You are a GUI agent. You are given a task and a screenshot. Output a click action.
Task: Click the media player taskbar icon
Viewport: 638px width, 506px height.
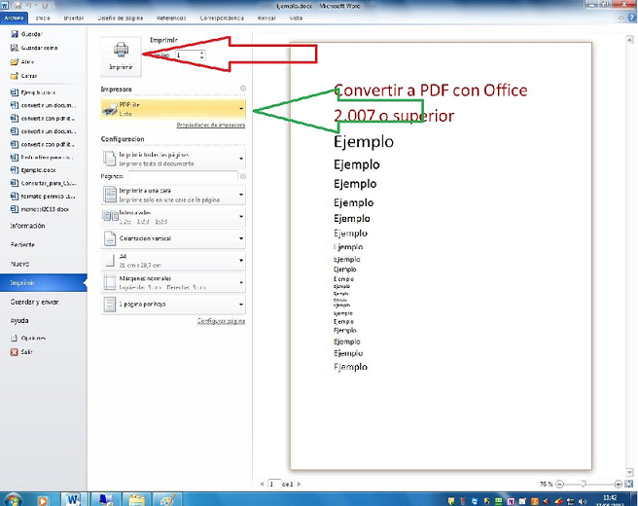[43, 500]
